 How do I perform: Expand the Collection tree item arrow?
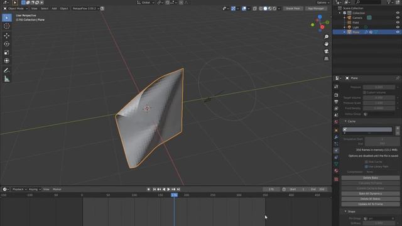(340, 13)
